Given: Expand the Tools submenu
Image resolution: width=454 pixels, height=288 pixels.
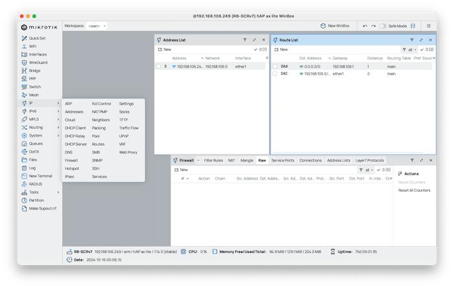Looking at the screenshot, I should [58, 192].
